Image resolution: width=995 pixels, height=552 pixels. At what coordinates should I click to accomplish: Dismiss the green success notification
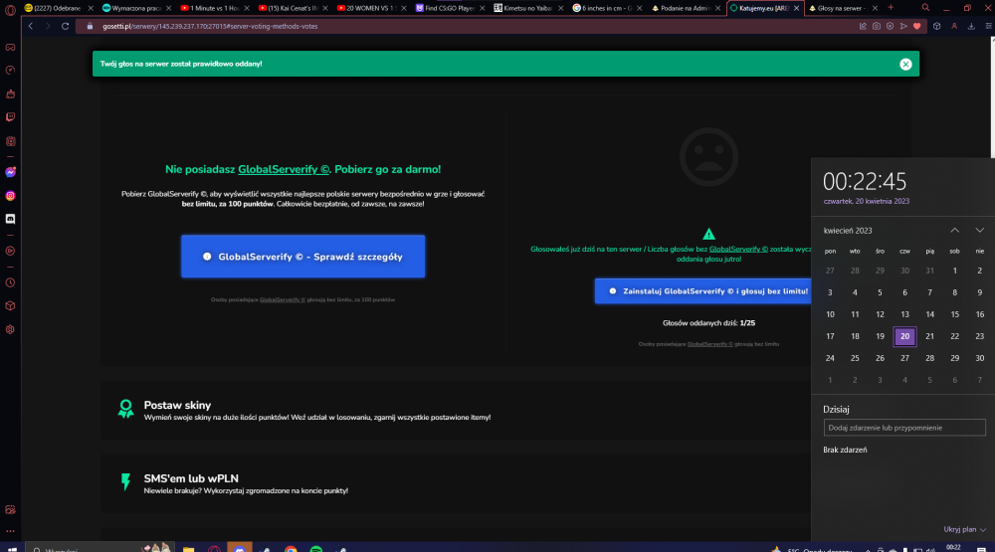coord(905,64)
